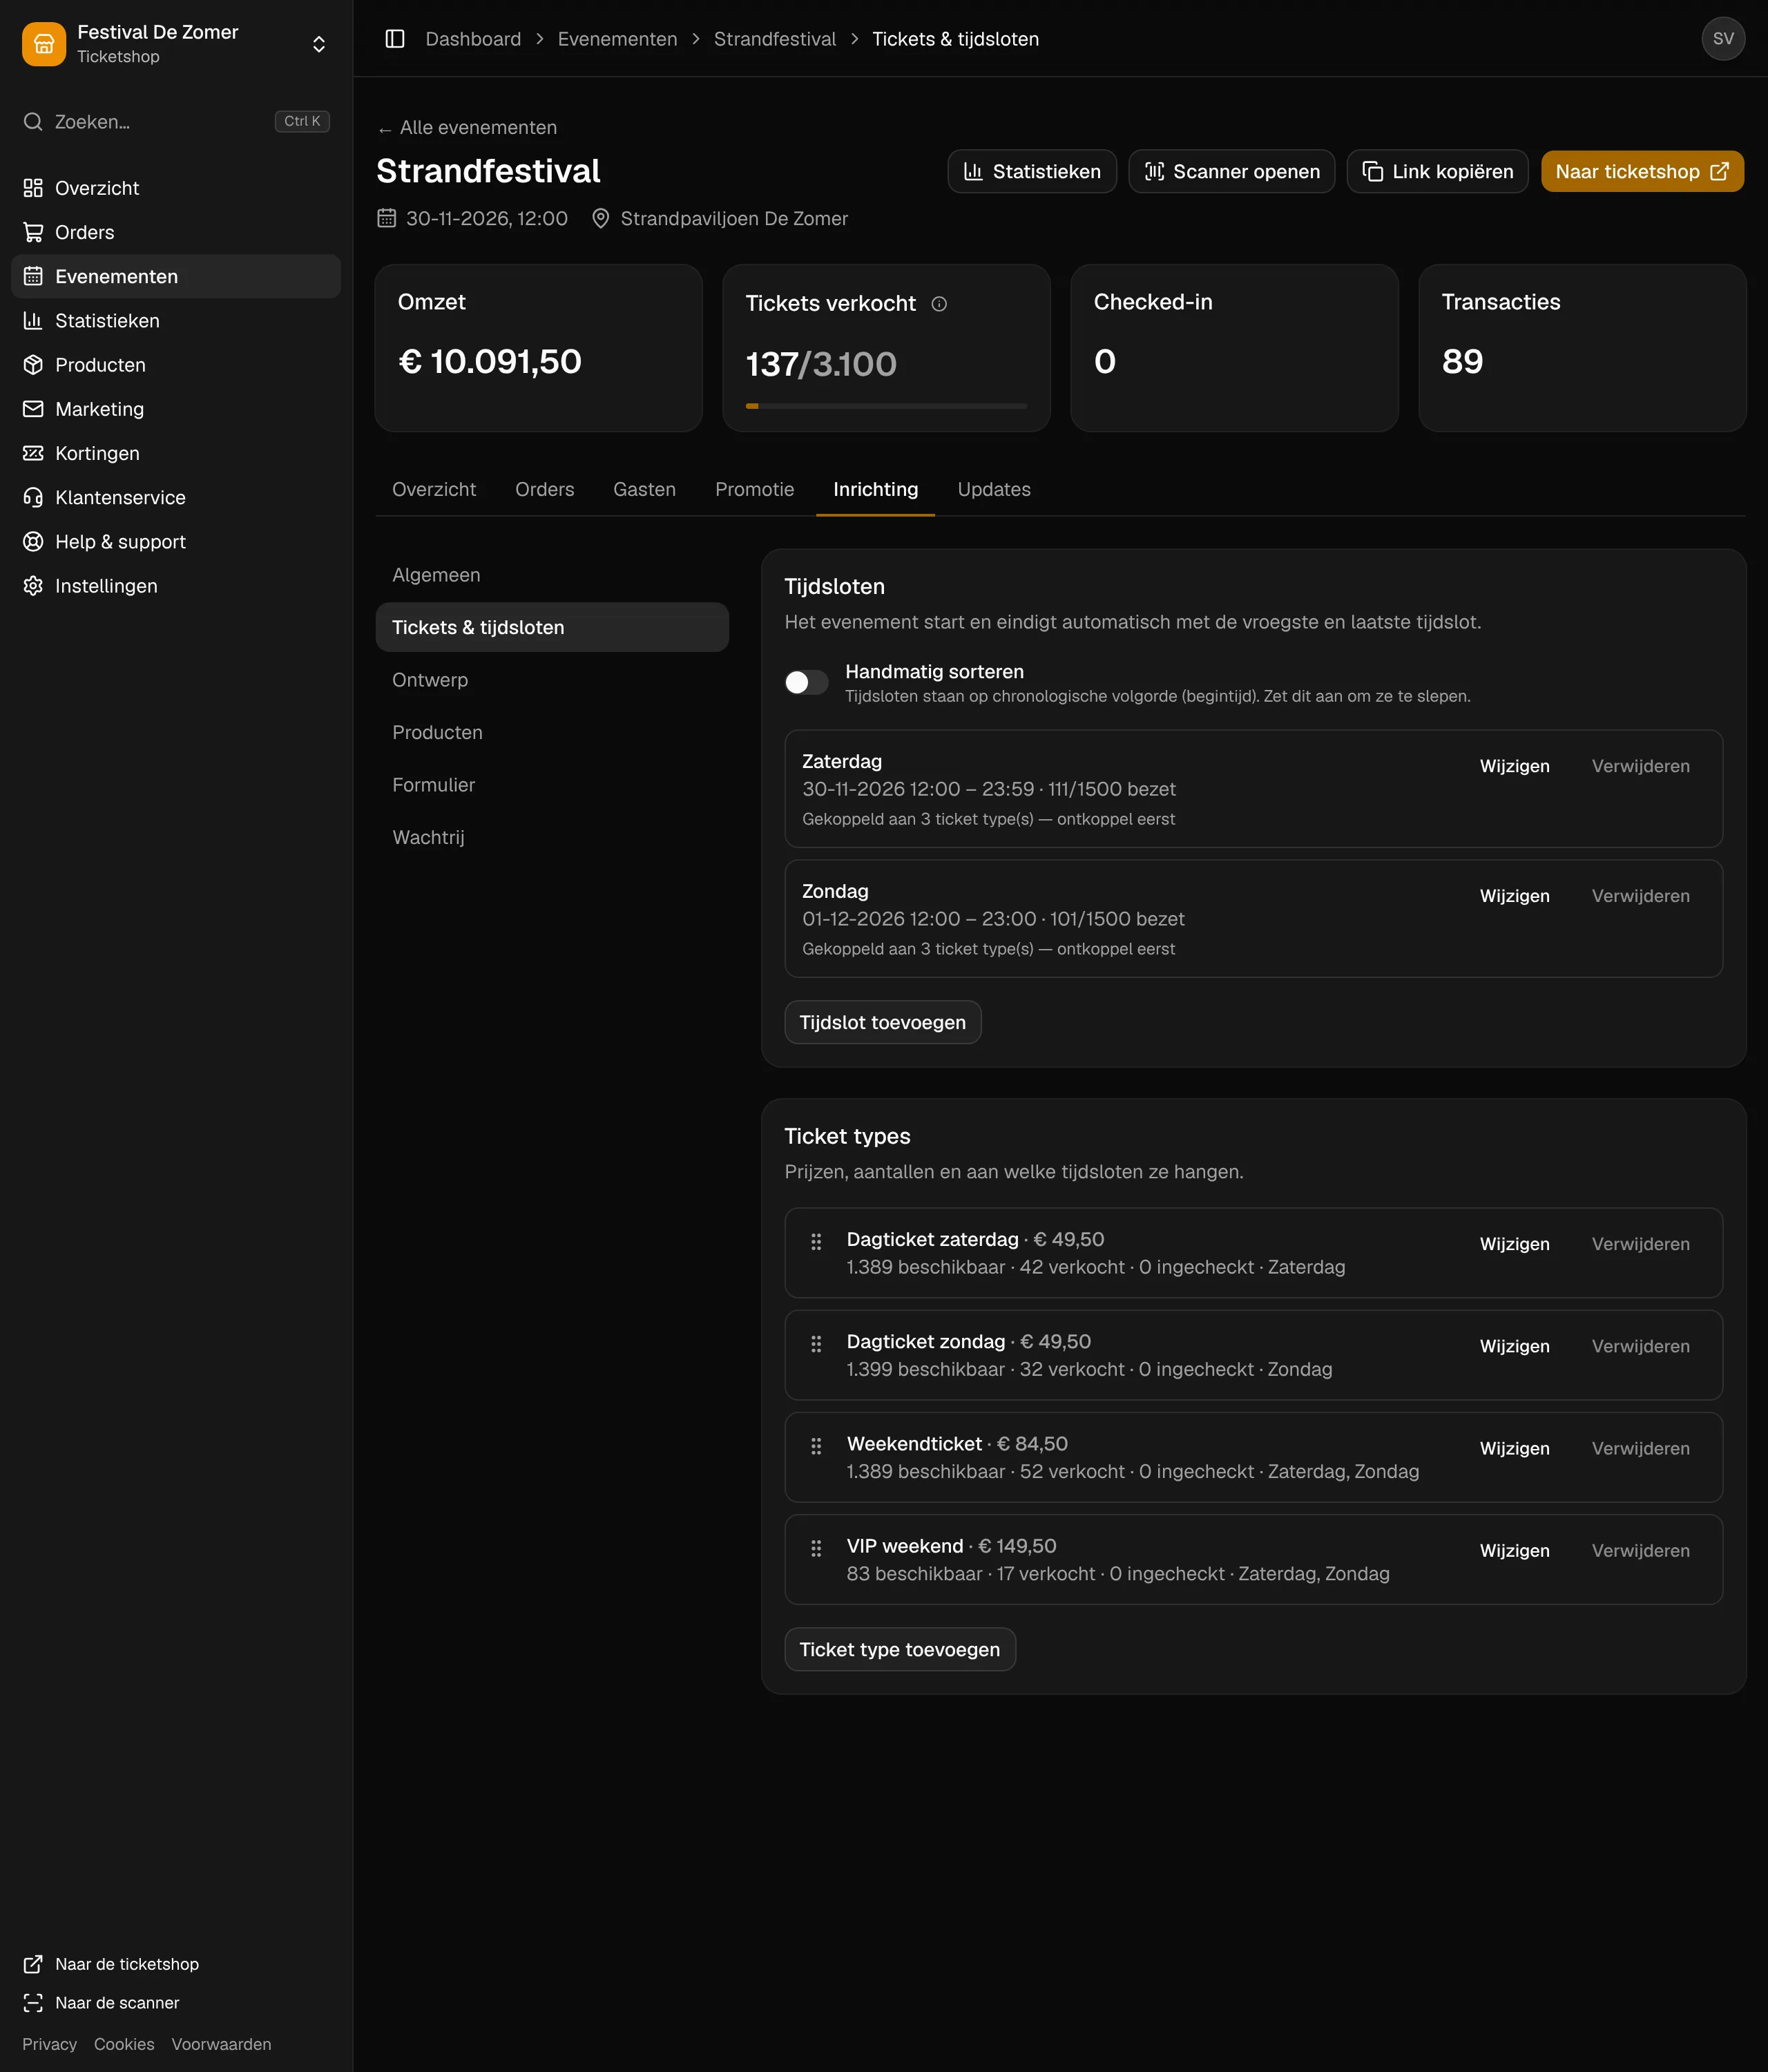Click Tijdslot toevoegen button

tap(882, 1022)
